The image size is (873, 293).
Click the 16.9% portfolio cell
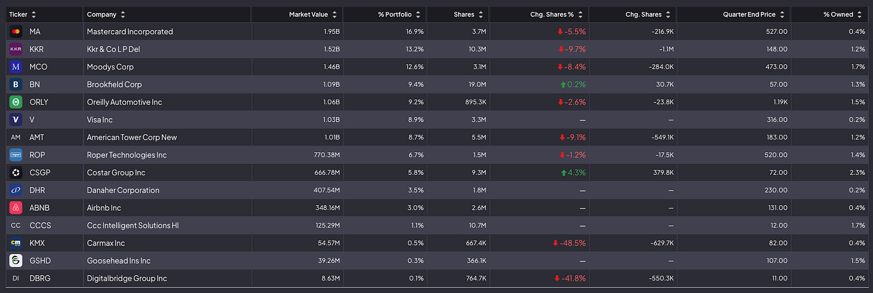tap(414, 32)
